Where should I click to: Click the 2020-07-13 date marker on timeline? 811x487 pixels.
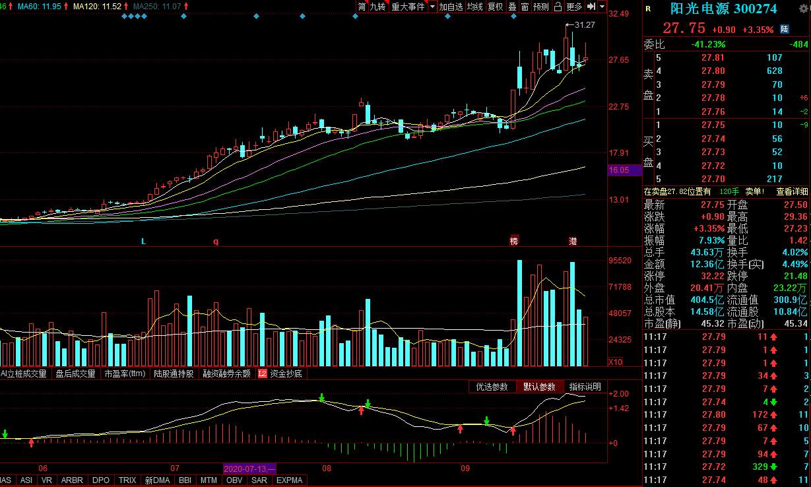[x=249, y=469]
